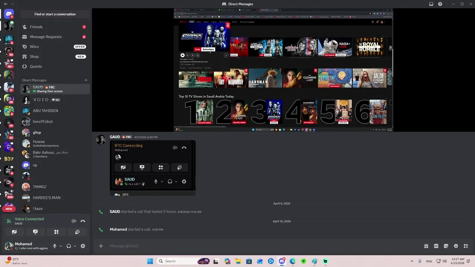This screenshot has width=475, height=267.
Task: Go forward with the top-left forward arrow
Action: 12,4
